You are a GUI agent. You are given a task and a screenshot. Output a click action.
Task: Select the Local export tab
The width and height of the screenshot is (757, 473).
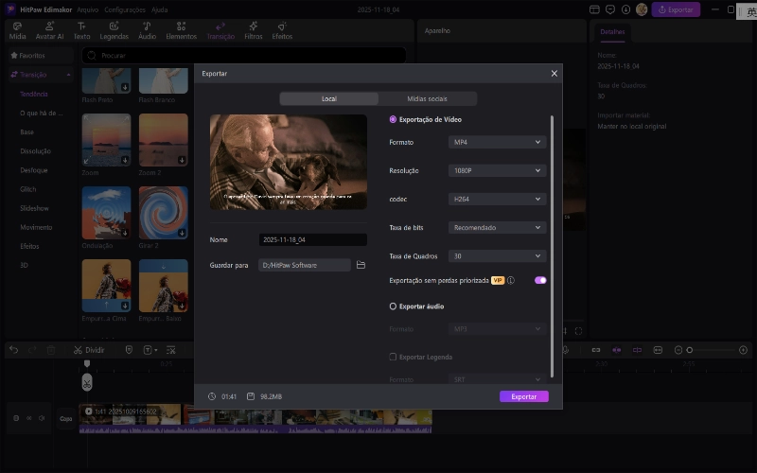[328, 98]
